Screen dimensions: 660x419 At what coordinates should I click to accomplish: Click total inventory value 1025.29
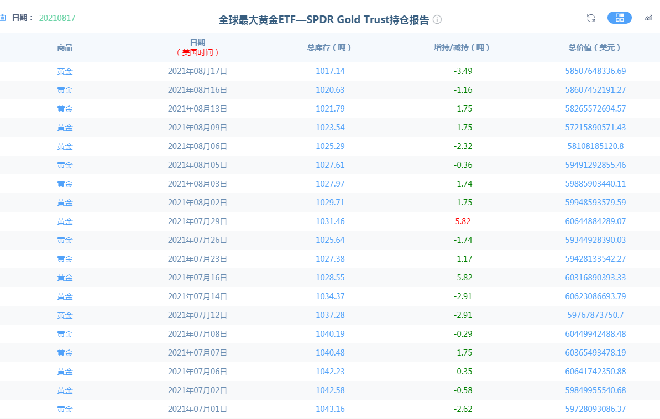tap(330, 146)
